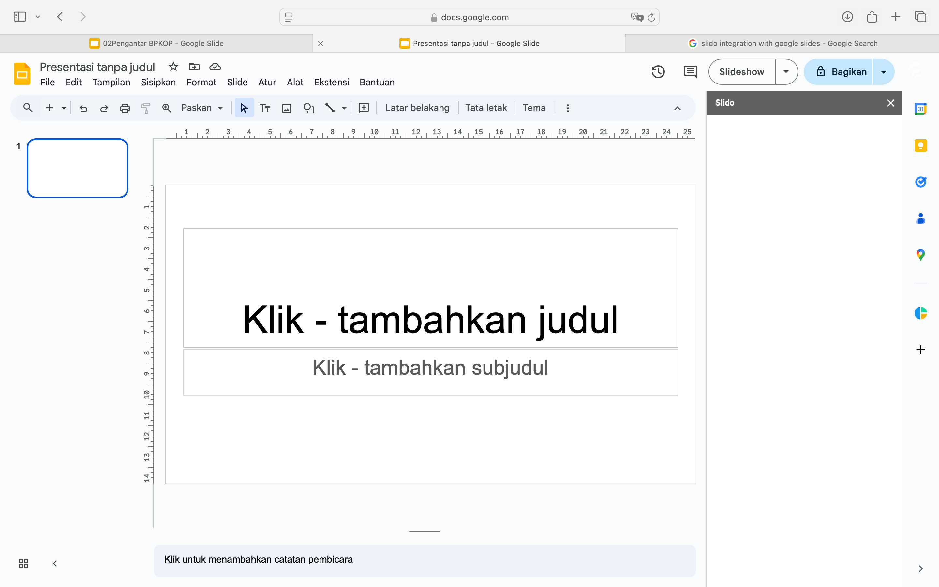Expand new slide layout dropdown arrow
The image size is (939, 587).
(64, 108)
